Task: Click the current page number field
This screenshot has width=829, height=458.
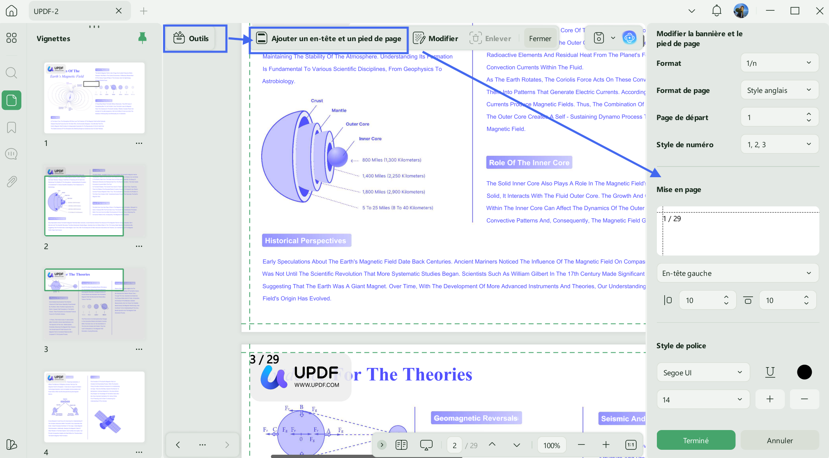Action: (x=454, y=445)
